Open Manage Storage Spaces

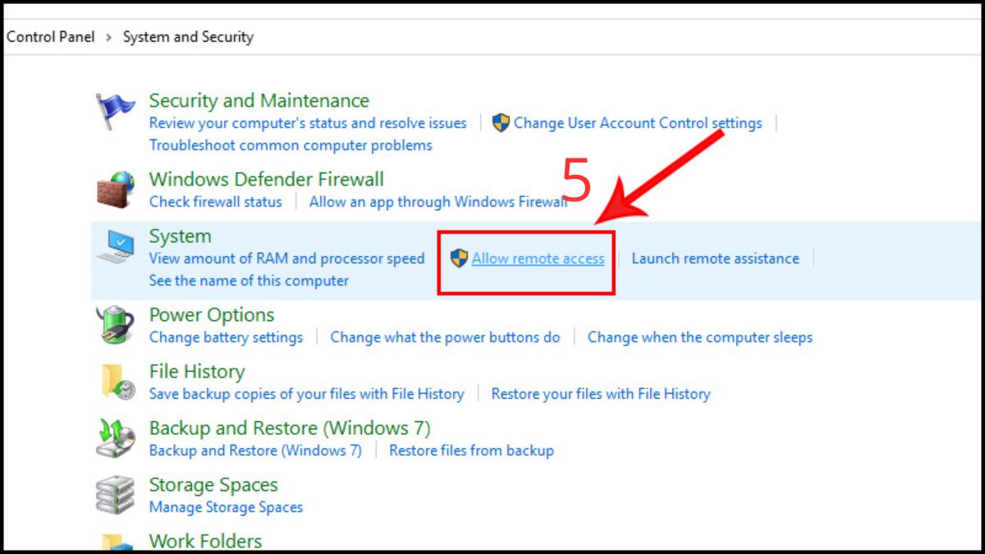click(x=226, y=506)
